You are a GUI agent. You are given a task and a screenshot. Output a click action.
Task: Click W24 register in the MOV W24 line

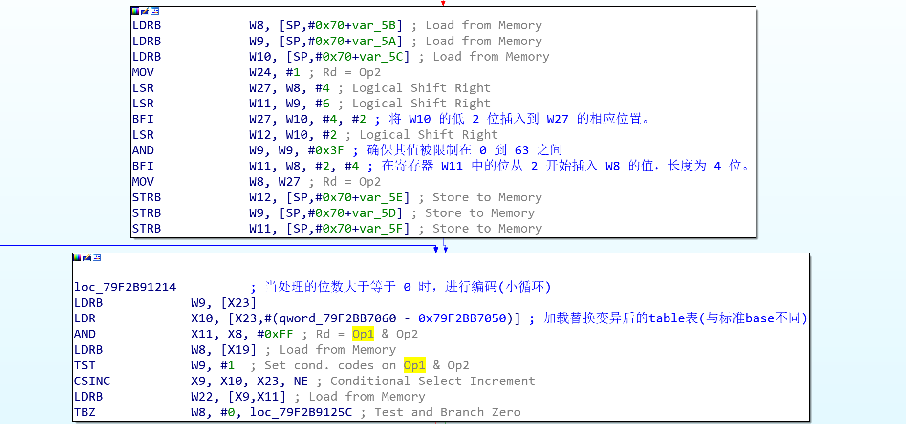[x=260, y=72]
